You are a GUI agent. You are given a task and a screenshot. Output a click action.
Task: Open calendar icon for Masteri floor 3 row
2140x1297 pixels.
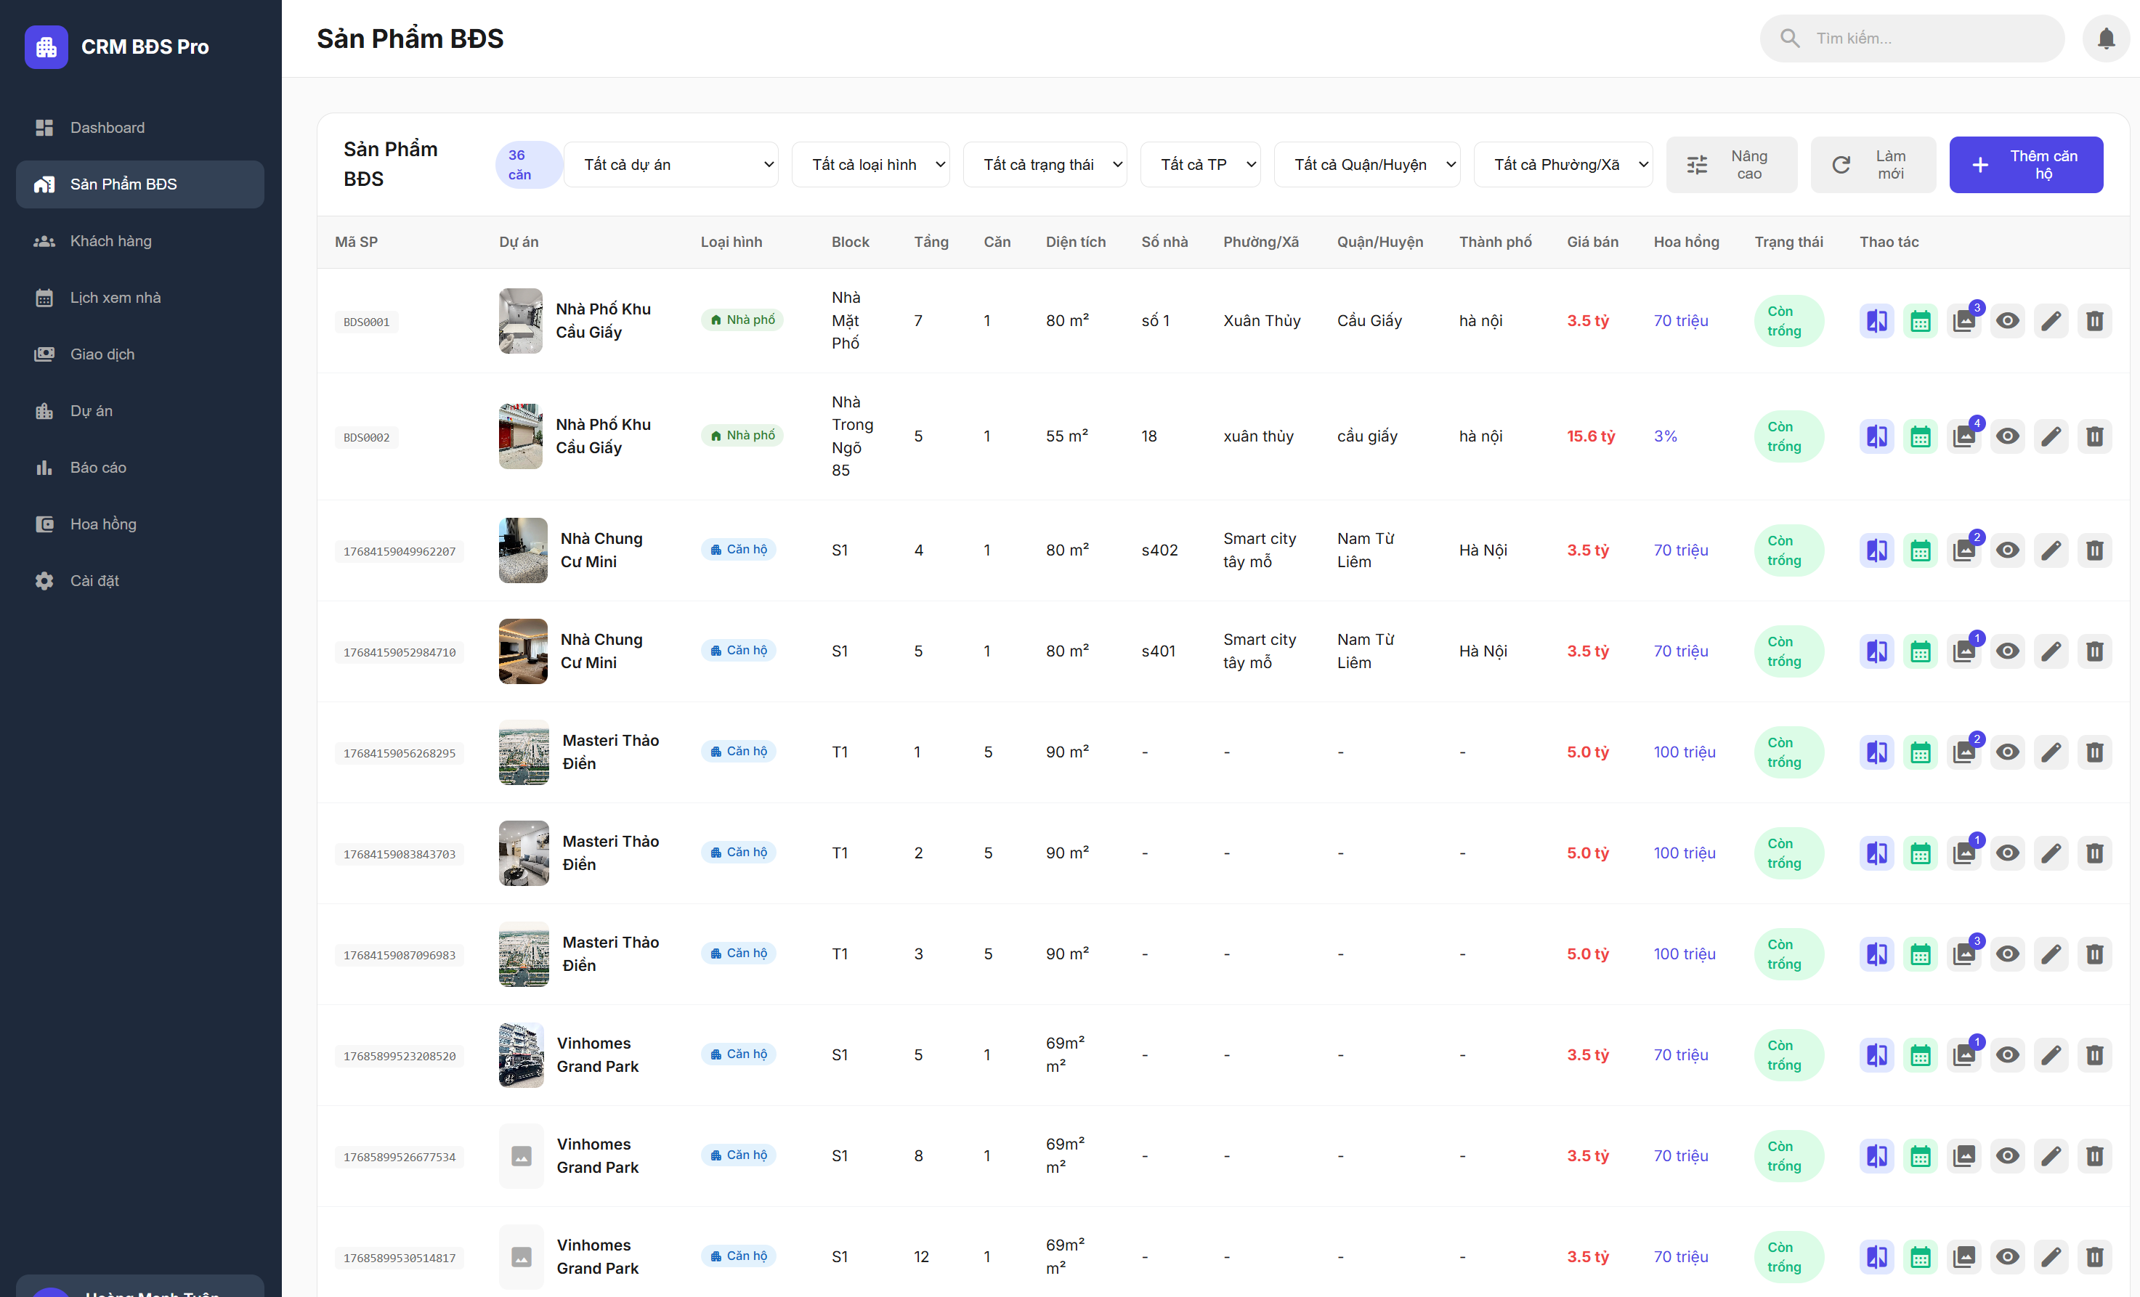click(1919, 954)
